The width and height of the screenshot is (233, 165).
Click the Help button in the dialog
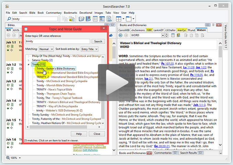(x=79, y=134)
